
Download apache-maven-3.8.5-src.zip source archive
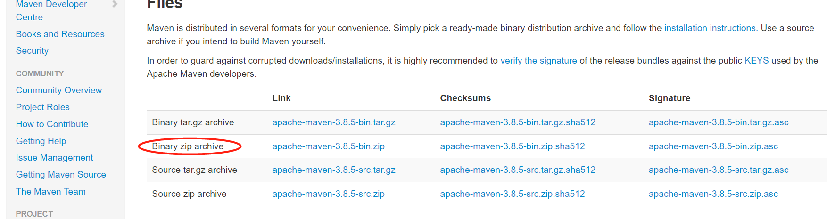pos(328,194)
